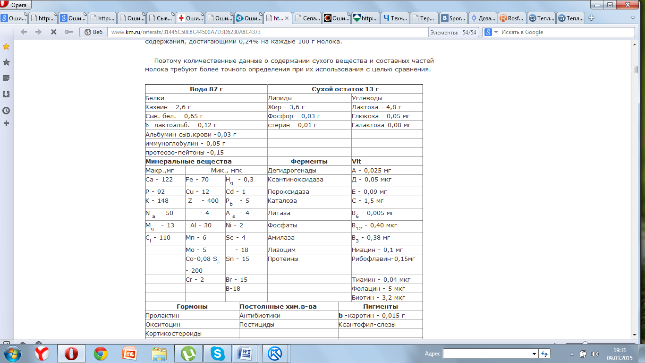Open a new tab with plus icon
645x363 pixels.
[x=591, y=18]
